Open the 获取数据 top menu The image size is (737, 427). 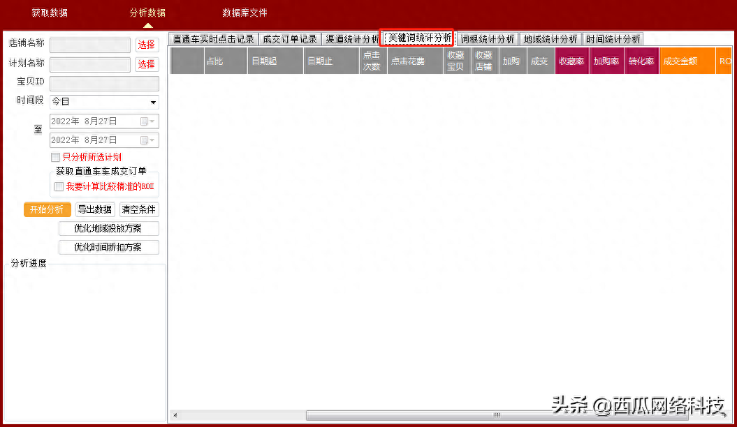click(x=50, y=13)
